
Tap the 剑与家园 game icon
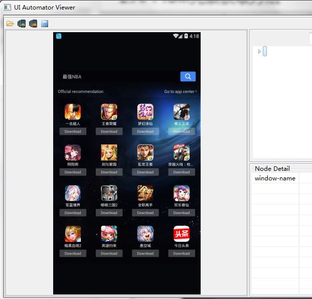point(109,153)
